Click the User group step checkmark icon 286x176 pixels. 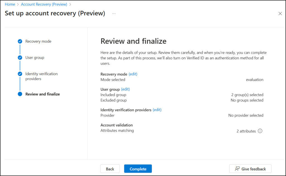coord(20,57)
